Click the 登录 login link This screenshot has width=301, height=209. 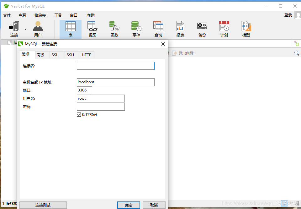click(x=288, y=15)
